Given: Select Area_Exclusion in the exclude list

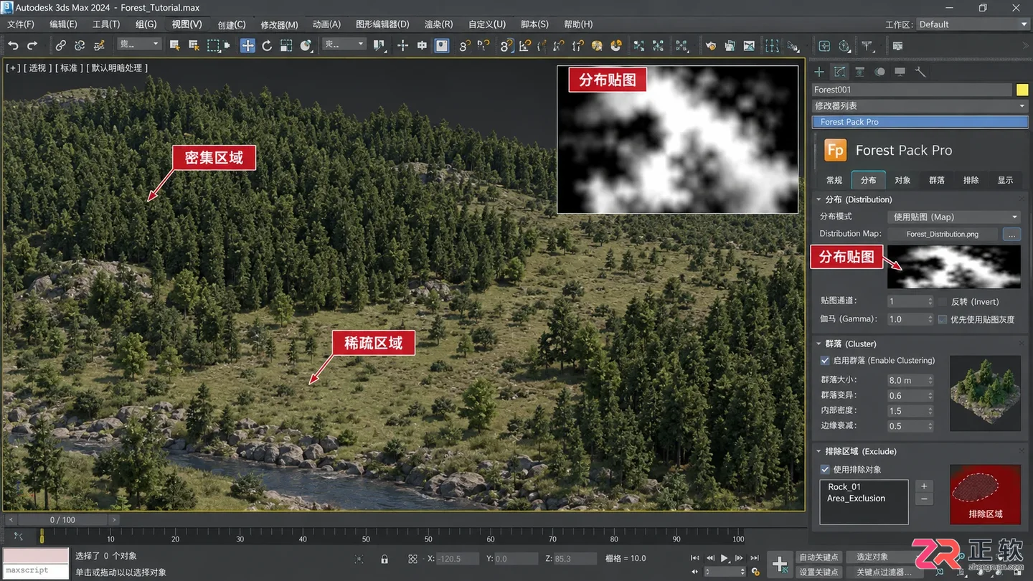Looking at the screenshot, I should (x=857, y=498).
